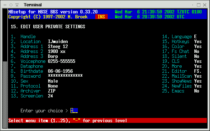
Task: Click the value 1900 xx
Action: (57, 51)
